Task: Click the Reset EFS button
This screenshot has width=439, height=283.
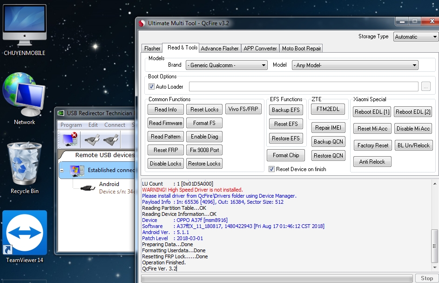Action: click(x=285, y=124)
